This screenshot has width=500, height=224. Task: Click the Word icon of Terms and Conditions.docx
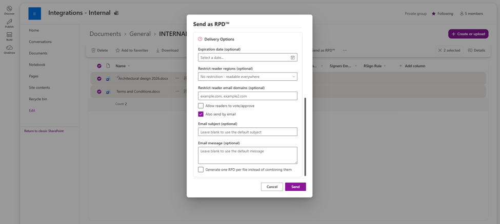[x=108, y=92]
